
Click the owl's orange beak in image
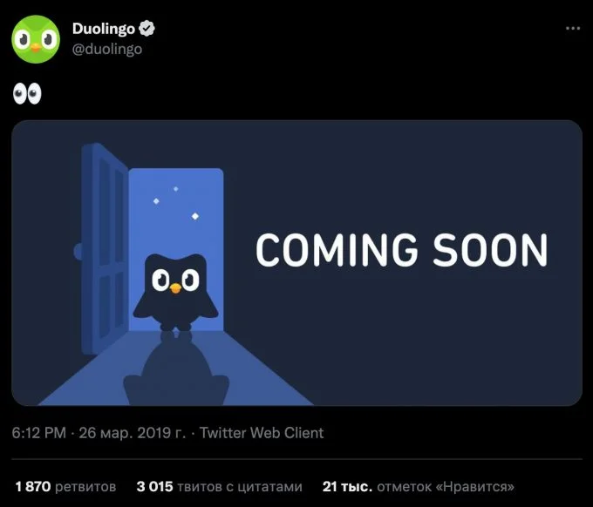point(175,288)
